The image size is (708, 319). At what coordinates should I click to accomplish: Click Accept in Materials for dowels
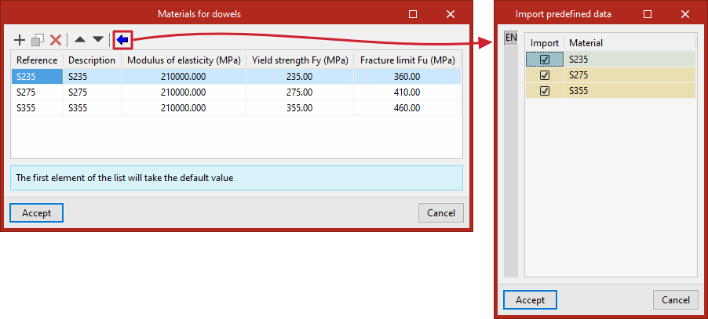point(37,213)
